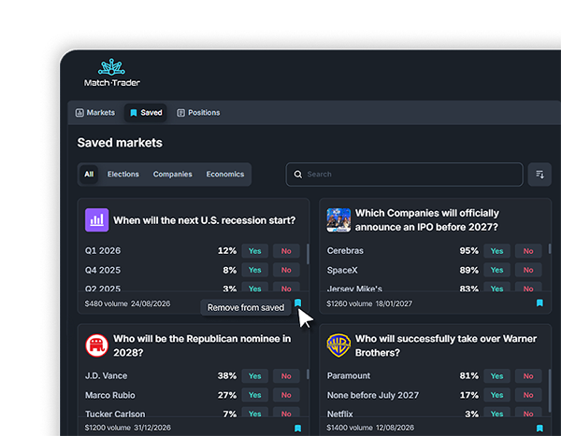Screen dimensions: 561x436
Task: Switch to the Markets tab
Action: [x=94, y=113]
